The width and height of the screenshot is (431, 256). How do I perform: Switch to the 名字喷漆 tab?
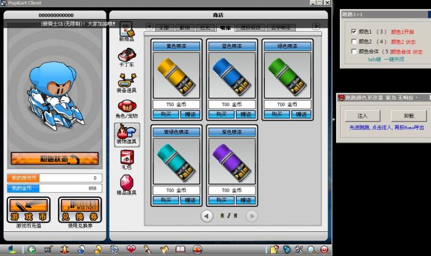pyautogui.click(x=281, y=28)
